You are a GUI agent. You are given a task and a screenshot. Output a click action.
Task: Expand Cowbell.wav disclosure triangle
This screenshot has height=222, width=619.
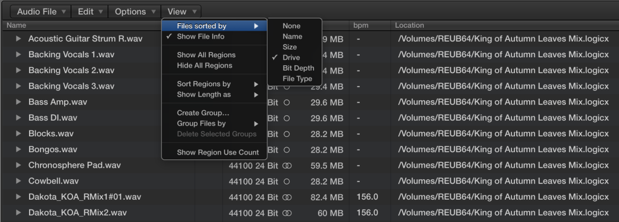point(18,181)
